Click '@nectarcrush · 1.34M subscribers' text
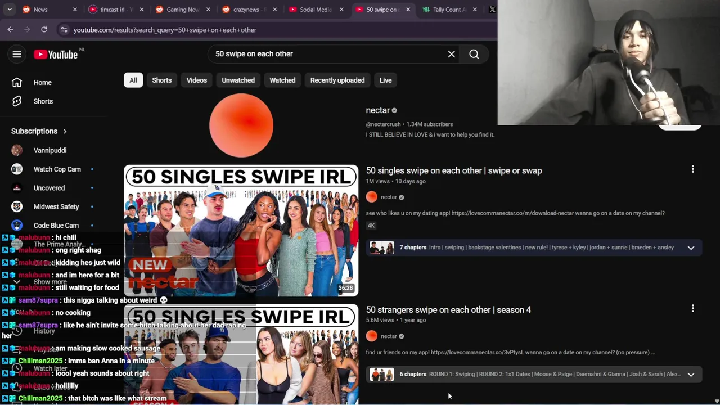 coord(409,124)
